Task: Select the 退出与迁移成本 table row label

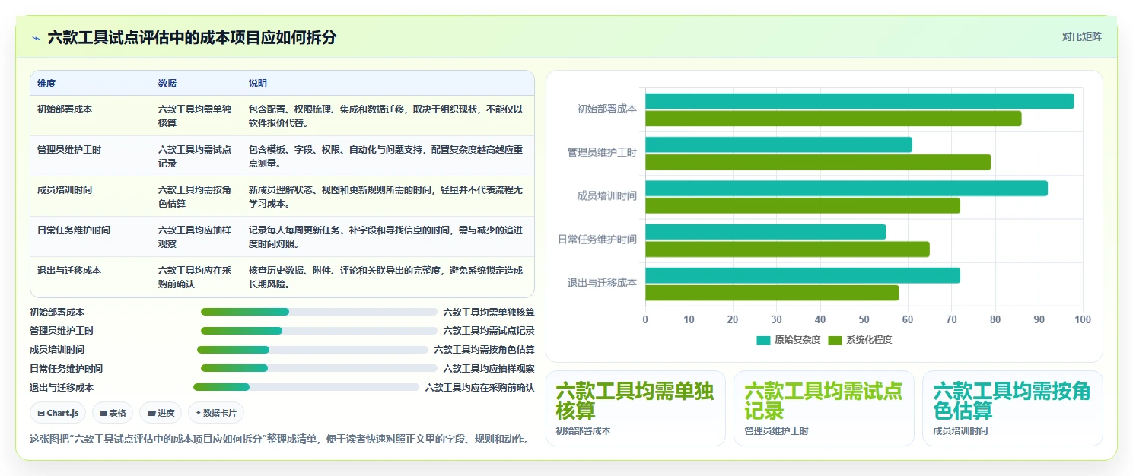Action: [69, 271]
